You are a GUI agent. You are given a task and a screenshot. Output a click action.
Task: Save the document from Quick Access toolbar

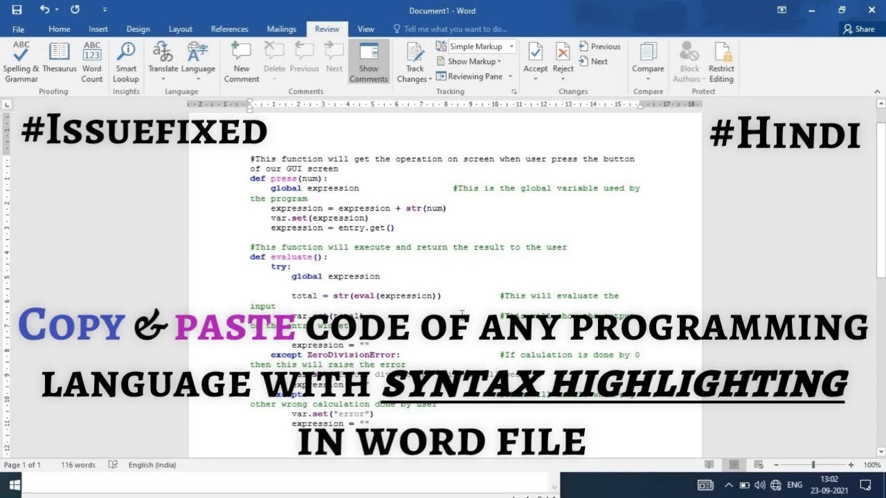(x=17, y=10)
